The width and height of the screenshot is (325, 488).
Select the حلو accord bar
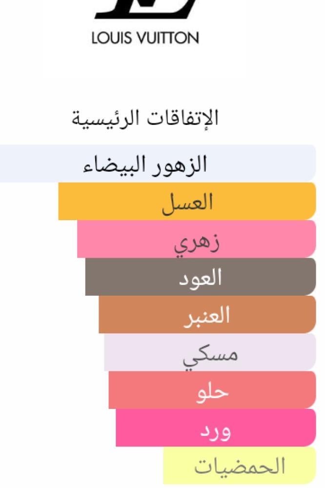click(212, 390)
